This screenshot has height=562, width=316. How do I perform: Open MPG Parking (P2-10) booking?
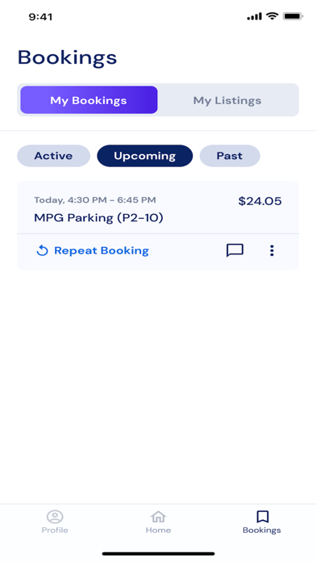pyautogui.click(x=98, y=217)
